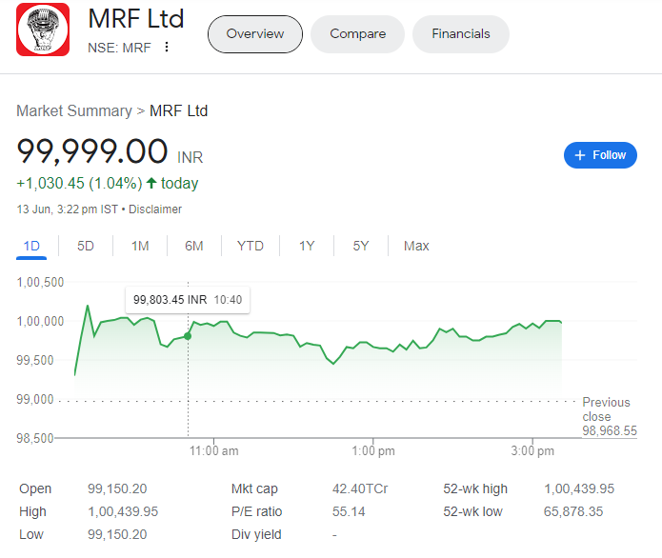The image size is (662, 558).
Task: Show the YTD chart range
Action: (x=250, y=246)
